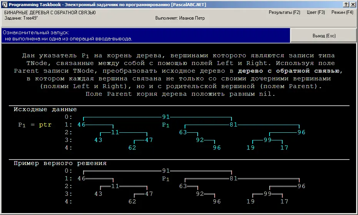Close the Programming Taskbook window
The image size is (358, 215).
coord(353,4)
